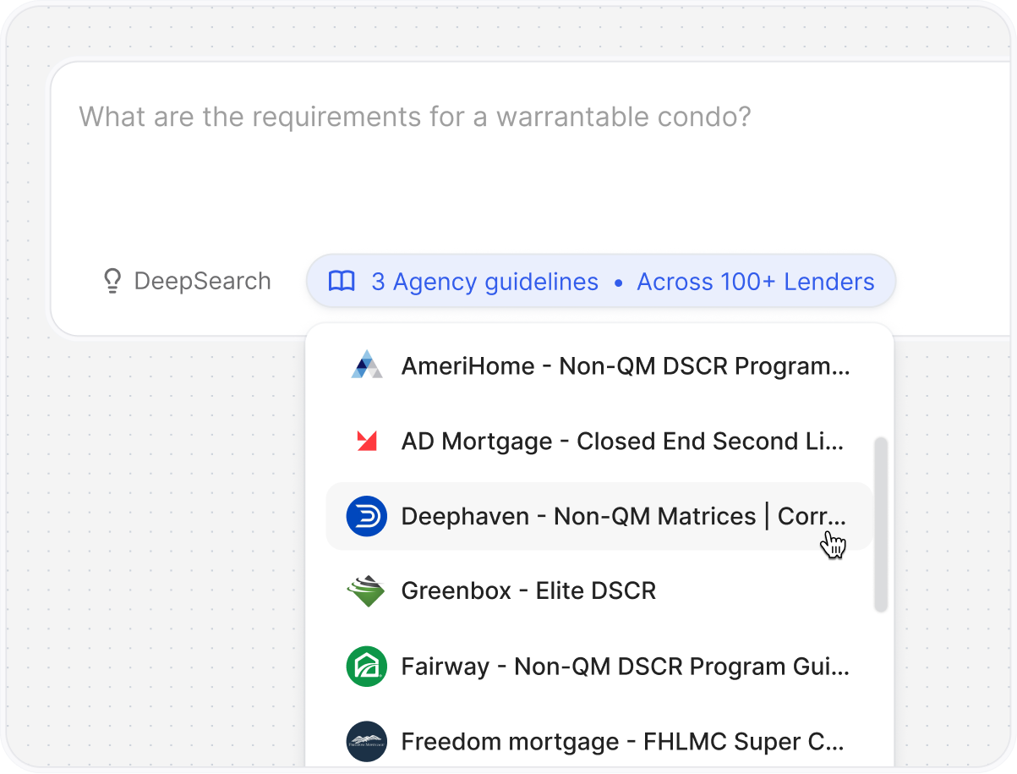Click the AmeriHome logo icon
Image resolution: width=1017 pixels, height=774 pixels.
[367, 365]
